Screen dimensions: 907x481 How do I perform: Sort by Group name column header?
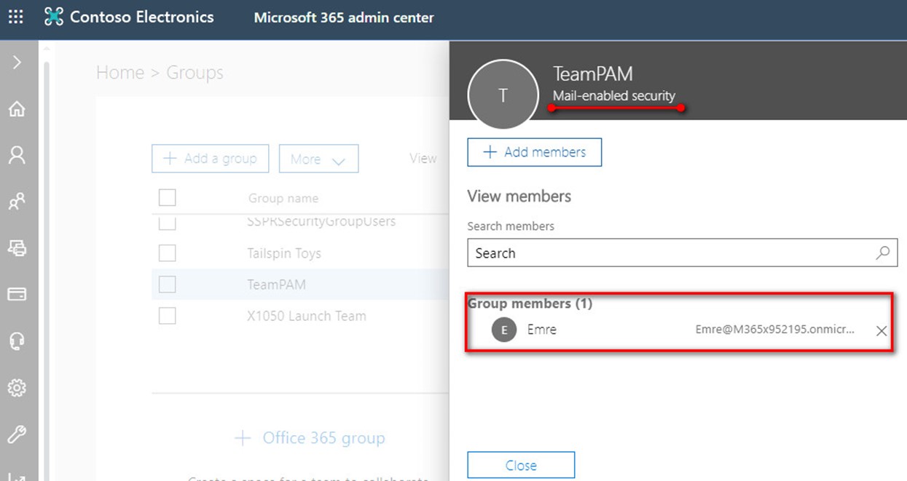pos(283,198)
